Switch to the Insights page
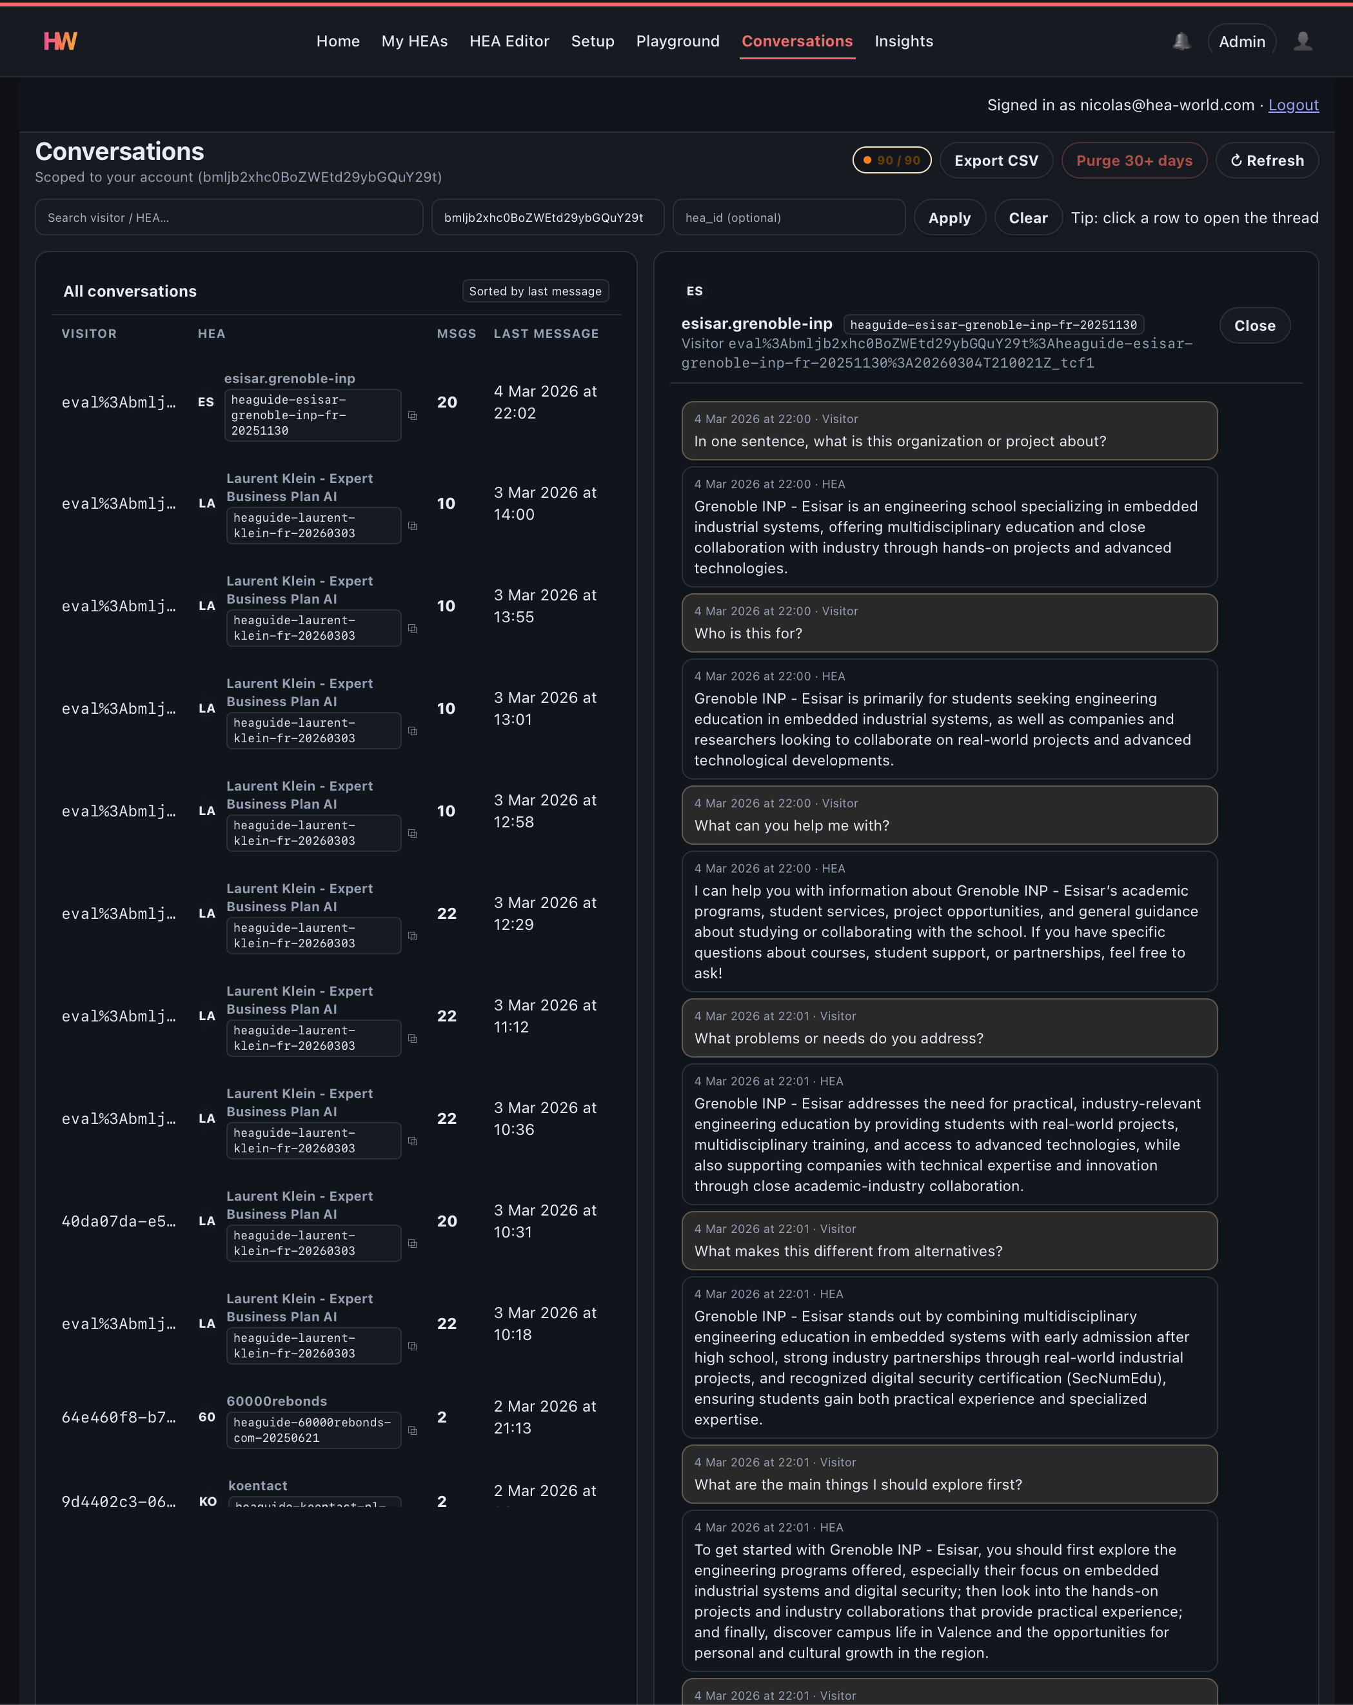 [x=904, y=41]
